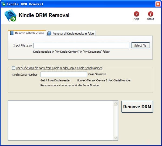This screenshot has width=162, height=146.
Task: Click the 'Case Sensitive' label
Action: (97, 74)
